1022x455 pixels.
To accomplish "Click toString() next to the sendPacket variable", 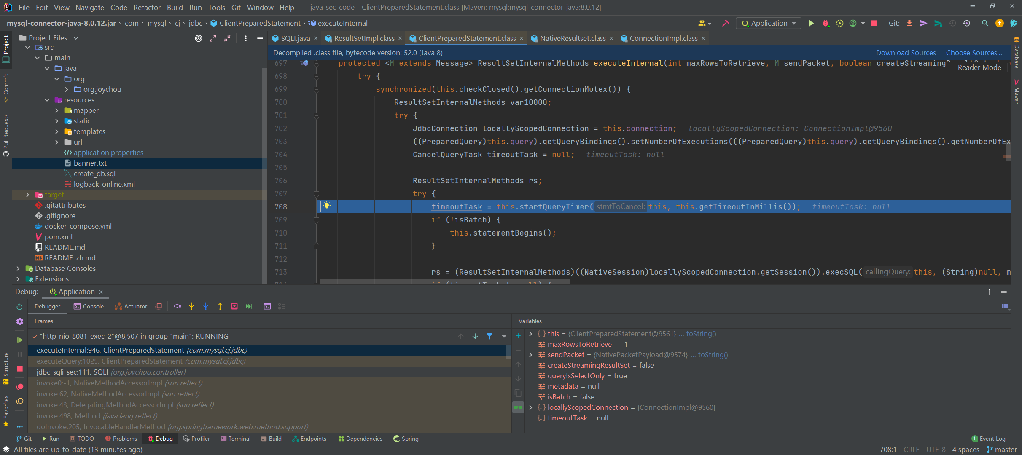I will pyautogui.click(x=713, y=355).
